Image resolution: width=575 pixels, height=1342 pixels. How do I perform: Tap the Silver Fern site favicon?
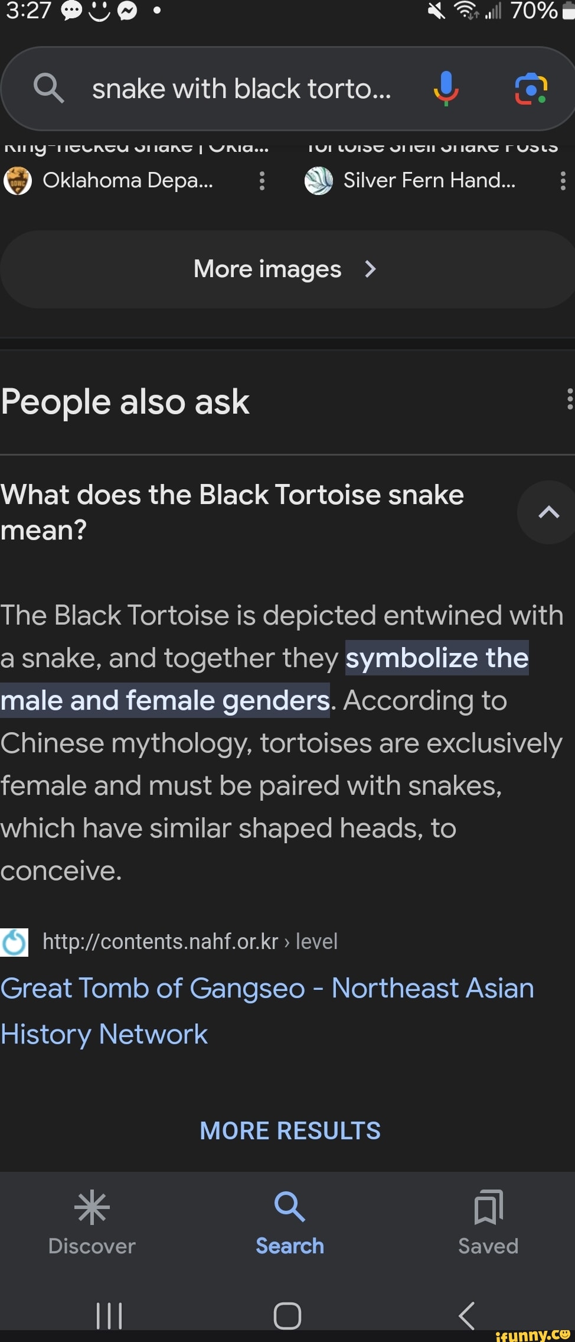[x=319, y=181]
